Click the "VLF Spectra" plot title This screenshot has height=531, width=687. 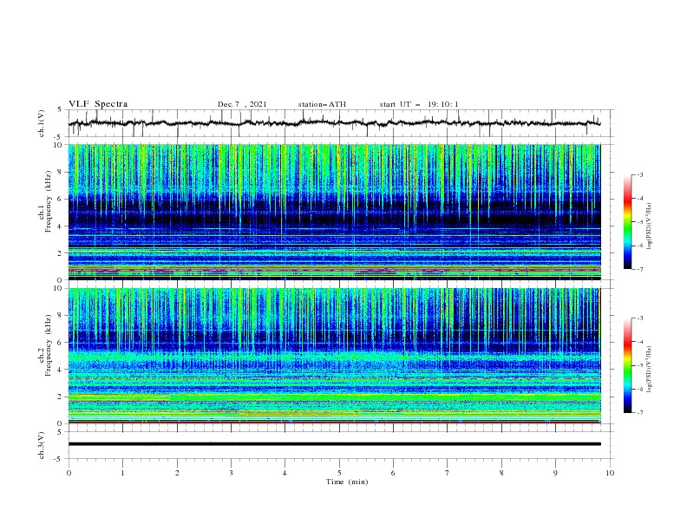coord(98,104)
